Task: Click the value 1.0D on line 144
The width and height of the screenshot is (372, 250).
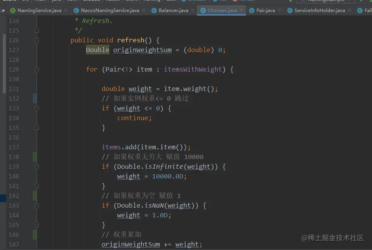Action: 160,215
